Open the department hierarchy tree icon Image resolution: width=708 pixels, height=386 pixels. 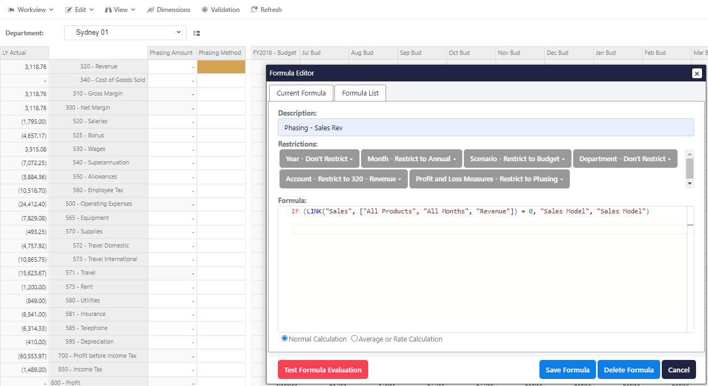196,33
